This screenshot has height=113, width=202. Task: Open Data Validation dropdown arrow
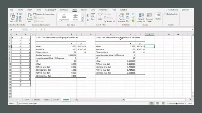tap(130, 21)
